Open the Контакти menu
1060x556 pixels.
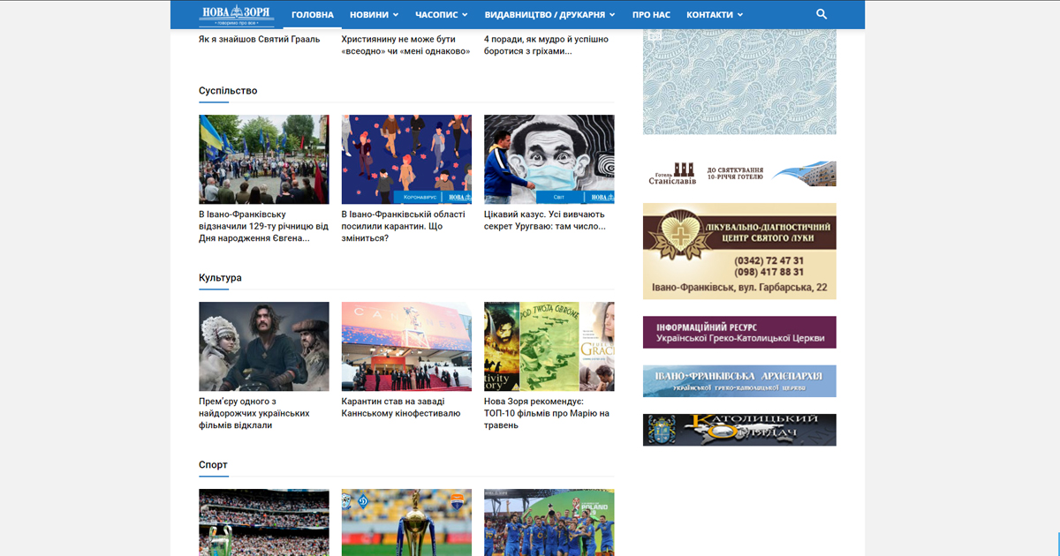[714, 15]
